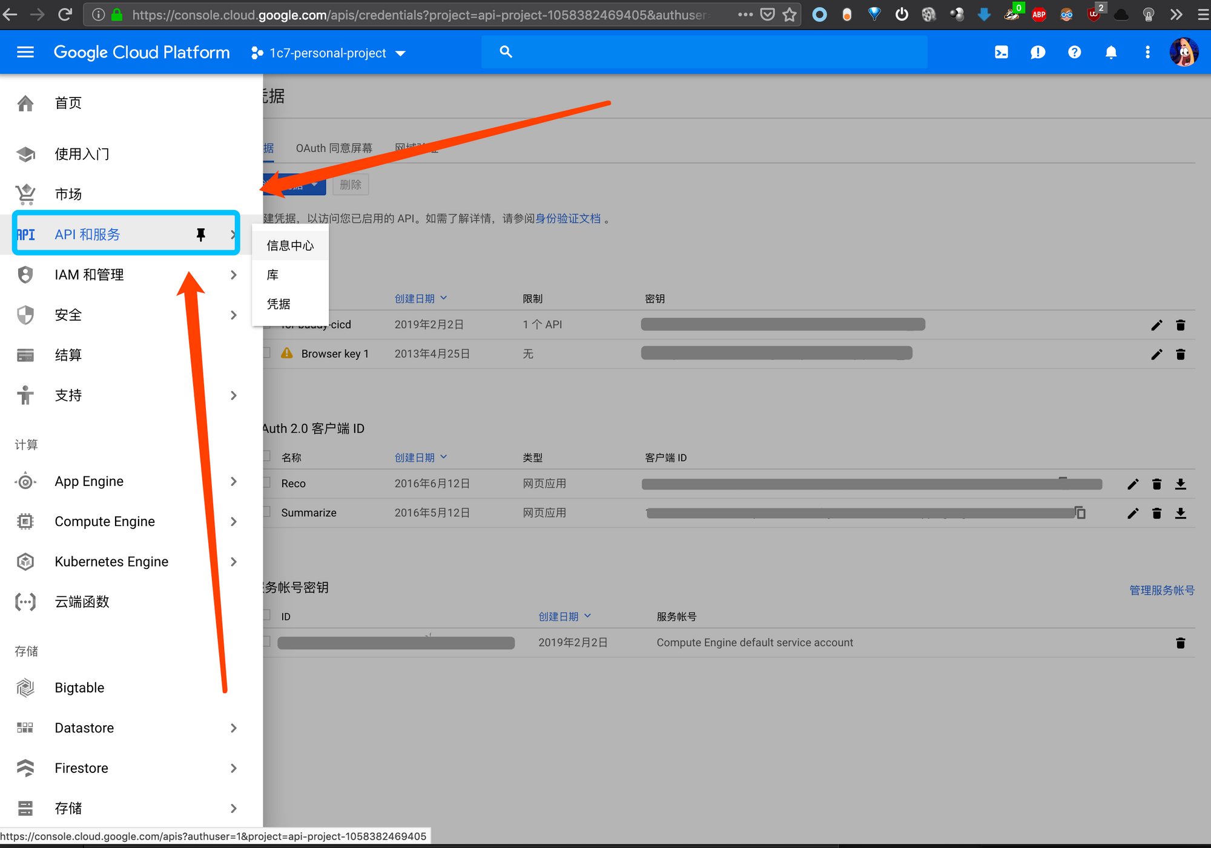Open the Cloud Shell terminal icon
Screen dimensions: 1211x848
coord(1001,53)
